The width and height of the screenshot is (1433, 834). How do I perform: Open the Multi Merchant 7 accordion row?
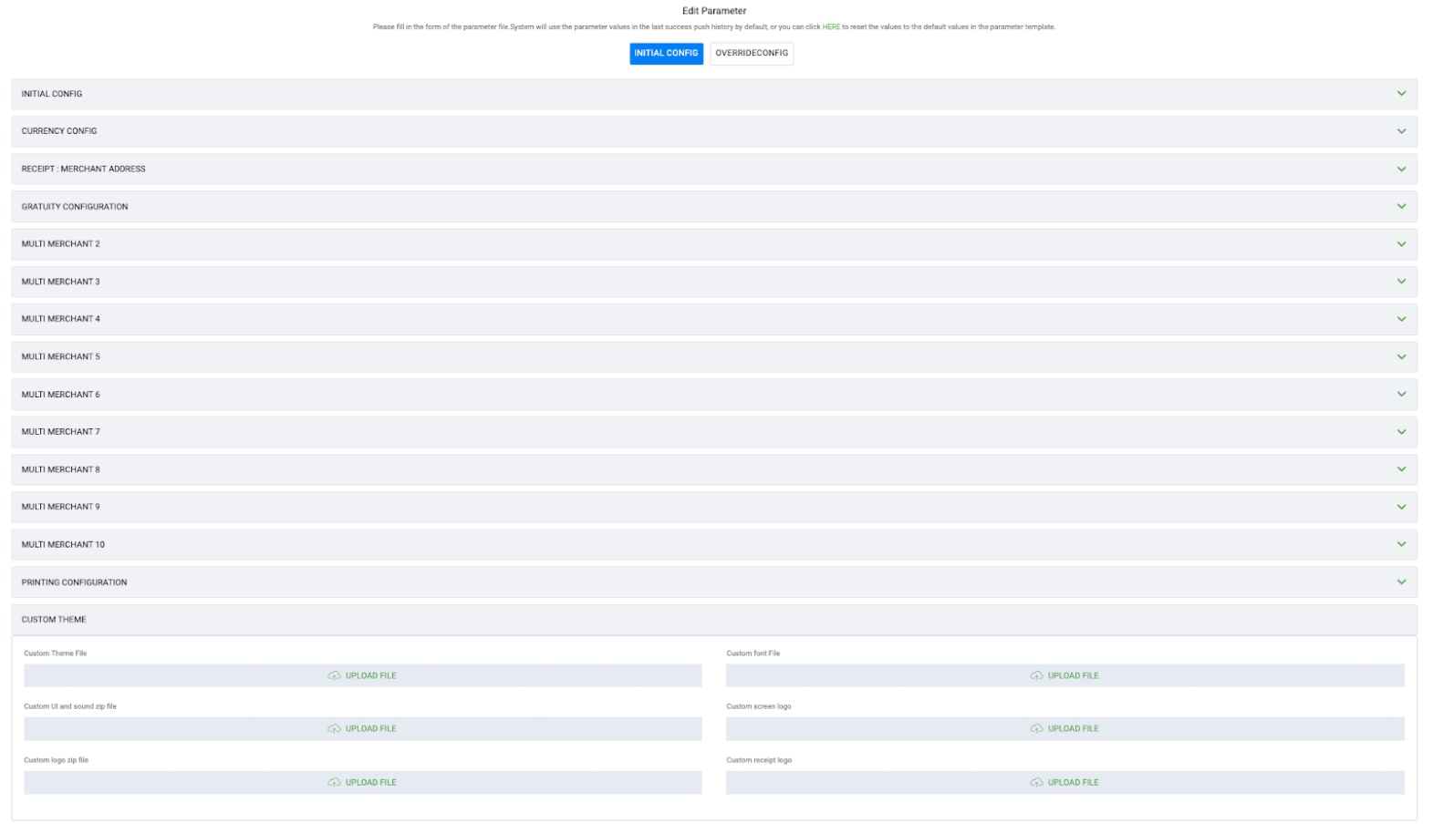coord(713,432)
